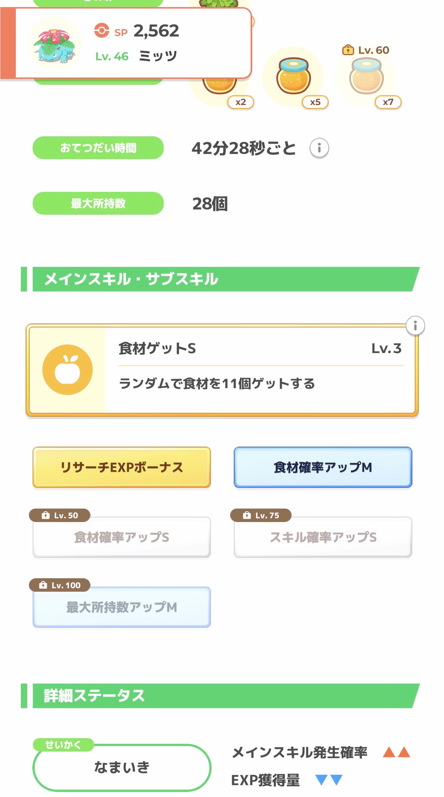Screen dimensions: 444x797
Task: Tap the locked 食材確率アップS sub skill
Action: [122, 538]
